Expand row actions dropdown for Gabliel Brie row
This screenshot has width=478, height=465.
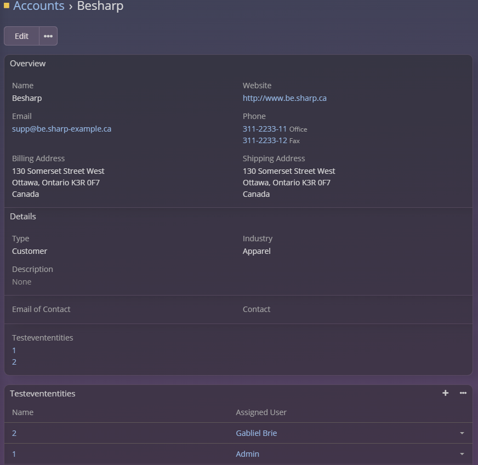point(462,433)
